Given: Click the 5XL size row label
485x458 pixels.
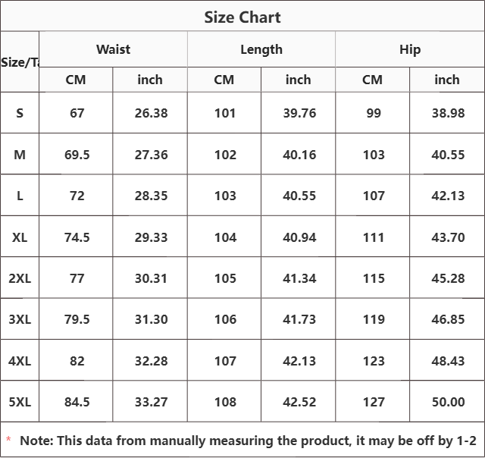Looking at the screenshot, I should (20, 402).
